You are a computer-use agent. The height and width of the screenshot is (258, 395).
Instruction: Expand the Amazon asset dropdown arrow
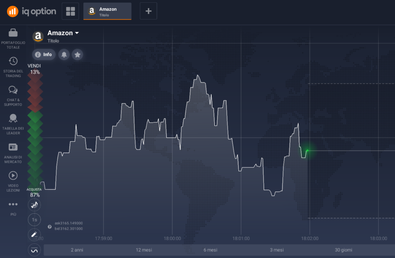tap(77, 33)
